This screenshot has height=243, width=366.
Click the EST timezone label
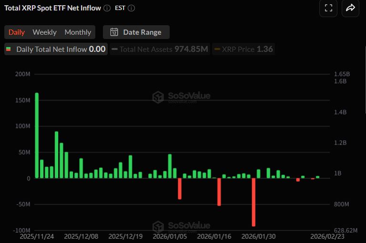click(x=120, y=8)
